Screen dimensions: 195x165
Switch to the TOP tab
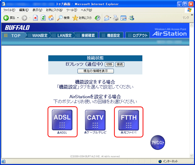coord(13,36)
